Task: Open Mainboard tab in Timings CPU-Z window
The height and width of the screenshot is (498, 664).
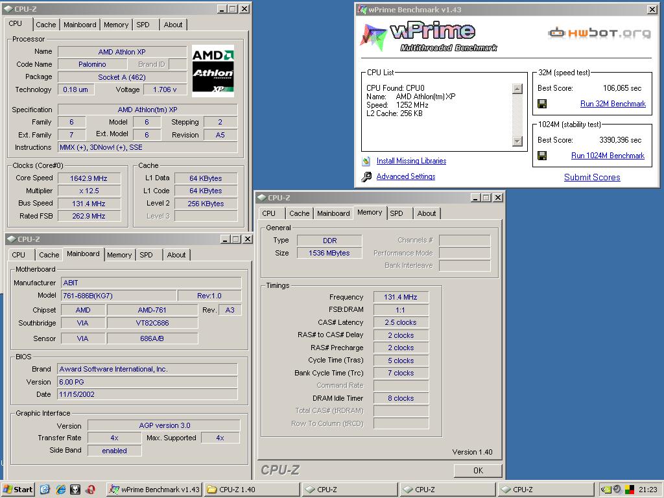Action: tap(333, 213)
